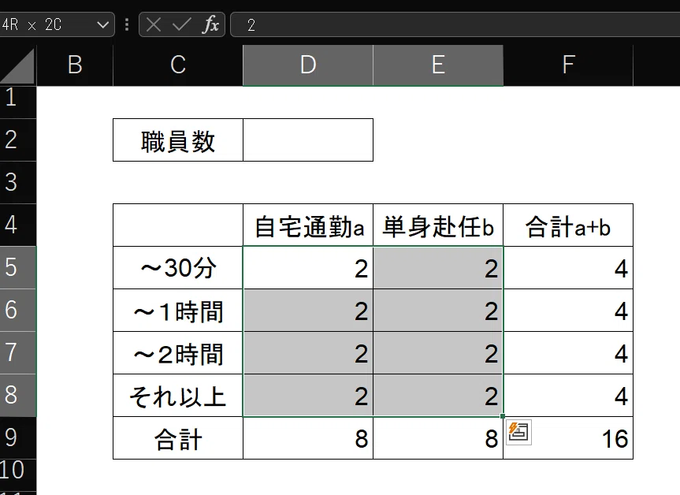Click the Quick Analysis icon below the selection
Image resolution: width=680 pixels, height=495 pixels.
(x=518, y=432)
